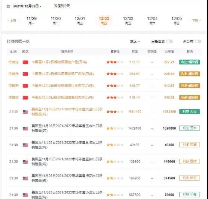208x199 pixels.
Task: Toggle the 只看重要 switch
Action: [170, 41]
